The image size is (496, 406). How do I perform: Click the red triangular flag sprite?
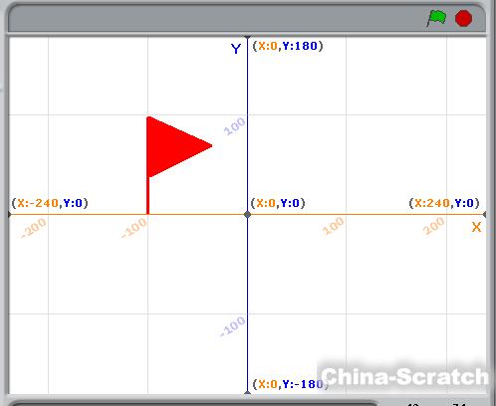pyautogui.click(x=178, y=146)
